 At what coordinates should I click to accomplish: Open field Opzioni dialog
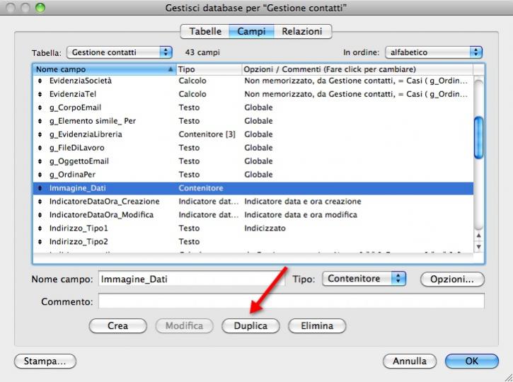[452, 279]
